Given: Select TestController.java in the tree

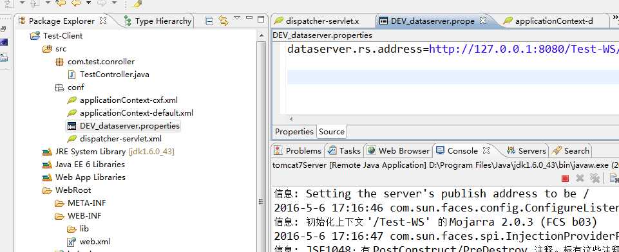Looking at the screenshot, I should (x=109, y=75).
